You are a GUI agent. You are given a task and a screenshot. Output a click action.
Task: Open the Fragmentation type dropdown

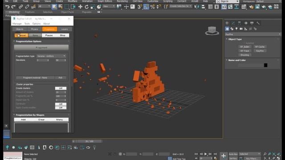[x=51, y=56]
